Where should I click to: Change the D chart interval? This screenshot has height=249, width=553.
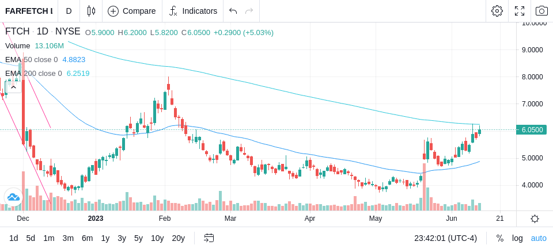[x=69, y=11]
